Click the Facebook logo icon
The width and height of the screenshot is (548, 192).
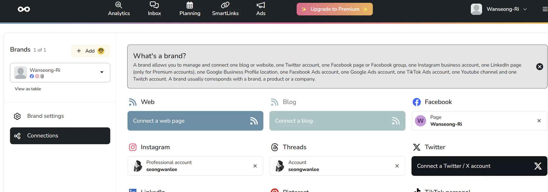tap(416, 102)
